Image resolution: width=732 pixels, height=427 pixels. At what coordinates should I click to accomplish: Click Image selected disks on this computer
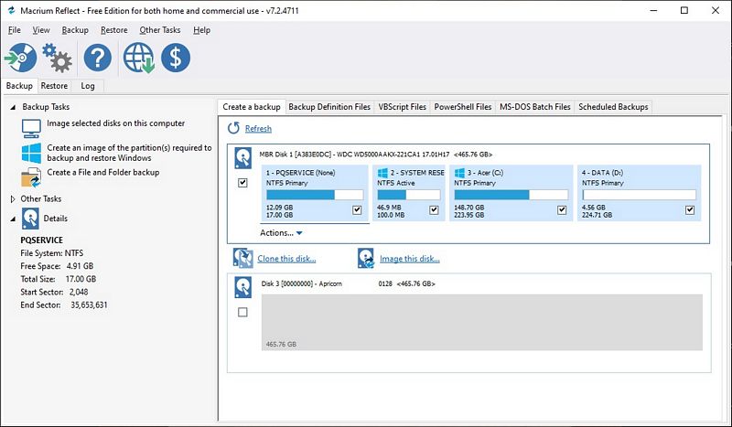point(116,123)
